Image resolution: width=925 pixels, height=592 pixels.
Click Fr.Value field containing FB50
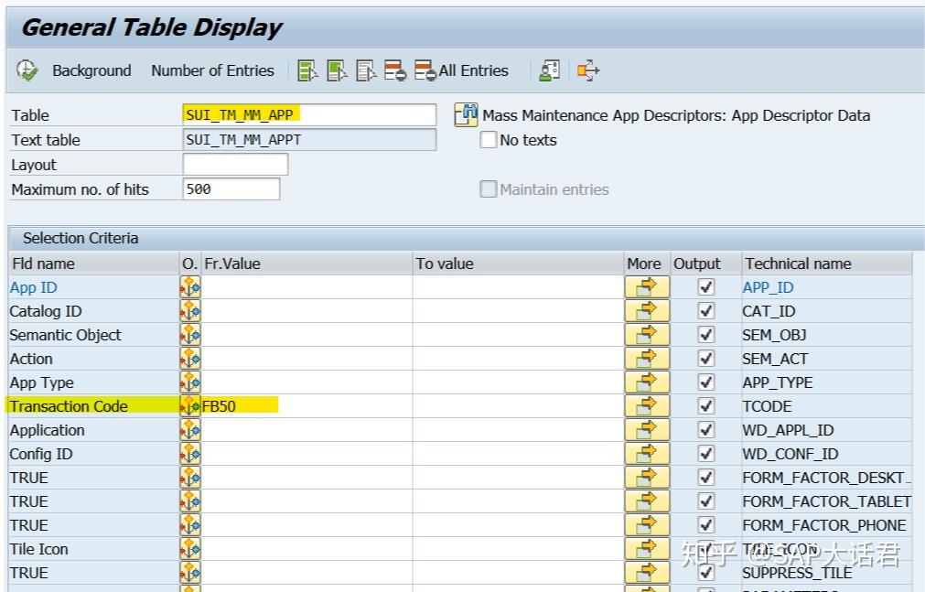click(x=307, y=406)
